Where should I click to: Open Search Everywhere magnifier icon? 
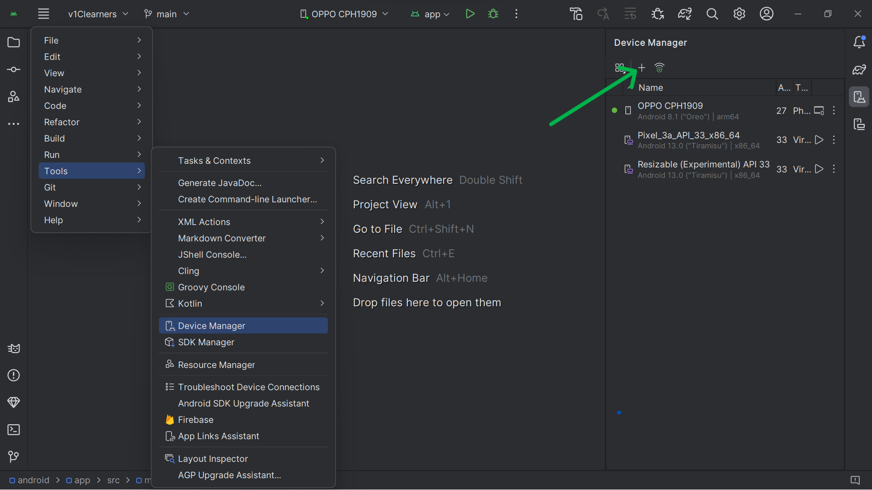(712, 14)
